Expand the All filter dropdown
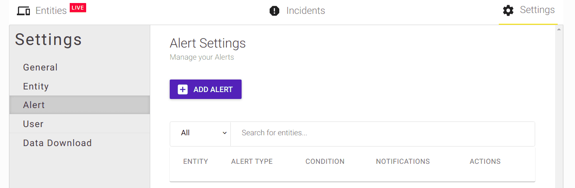This screenshot has width=575, height=188. pos(200,133)
